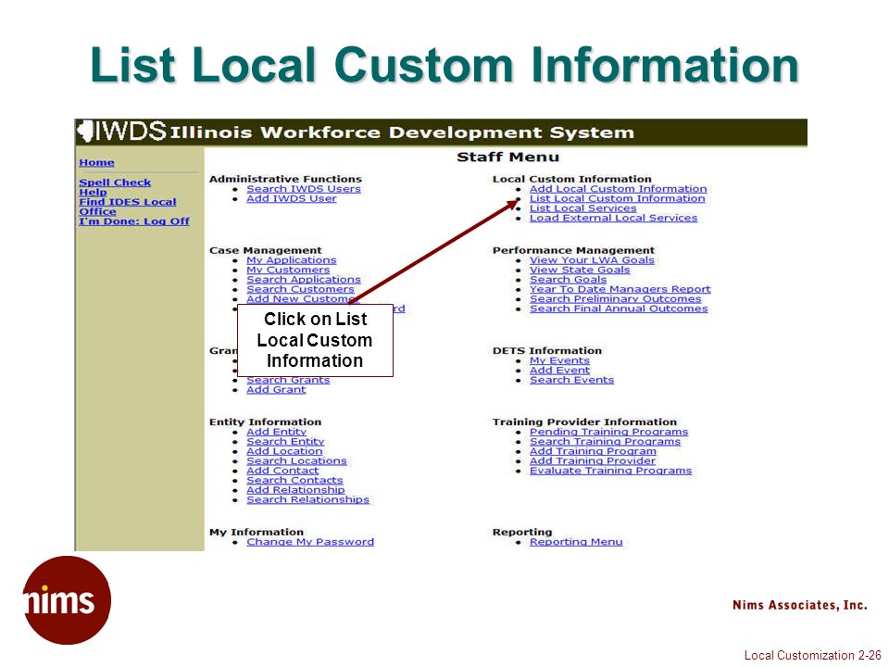Open Search Grants link
This screenshot has height=667, width=889.
click(288, 381)
